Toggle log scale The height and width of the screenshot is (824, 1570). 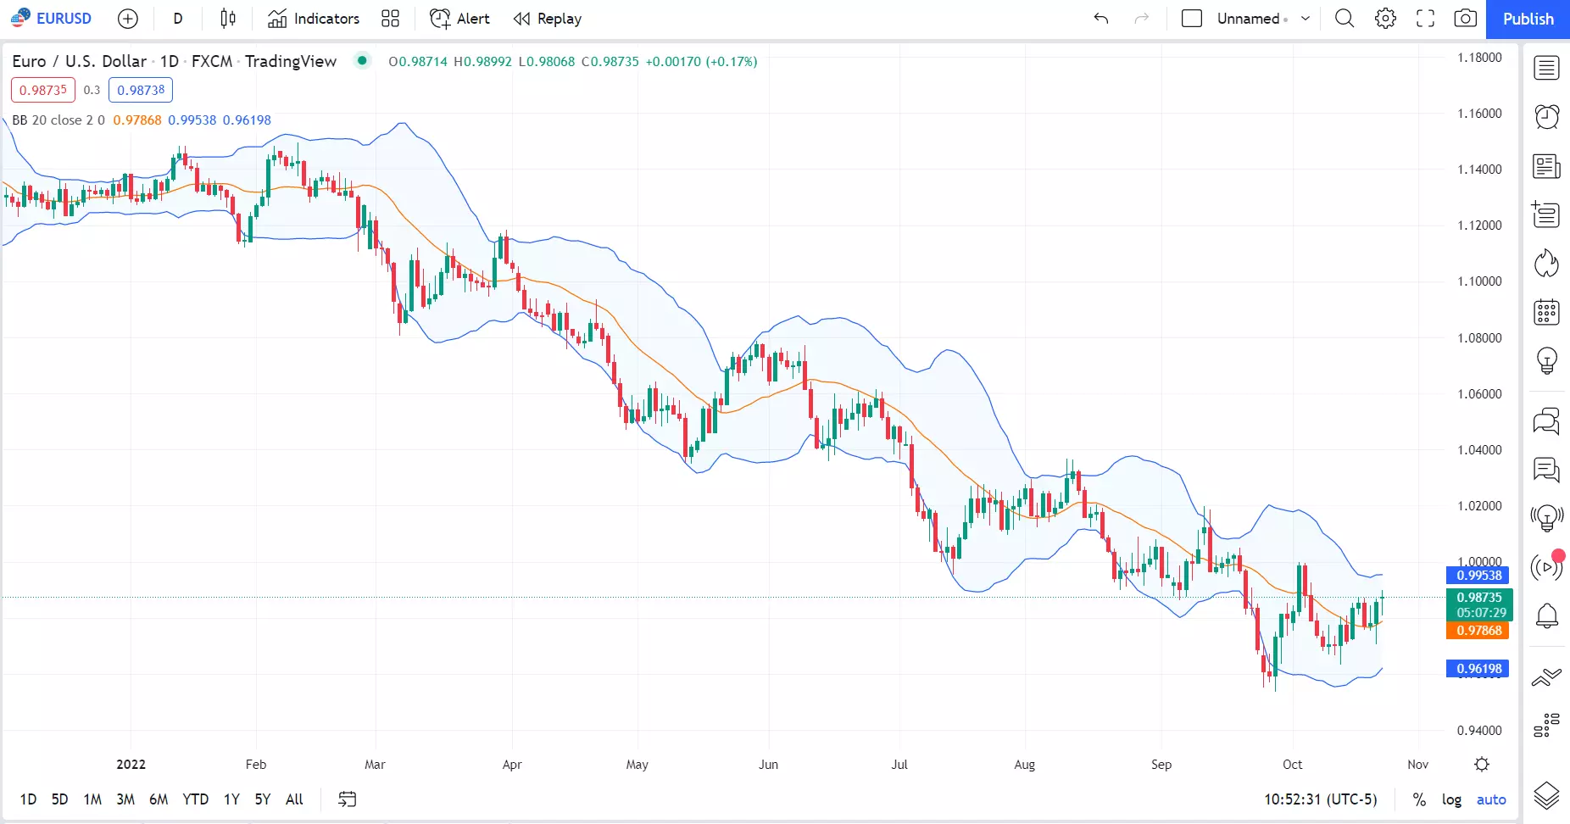click(x=1451, y=799)
